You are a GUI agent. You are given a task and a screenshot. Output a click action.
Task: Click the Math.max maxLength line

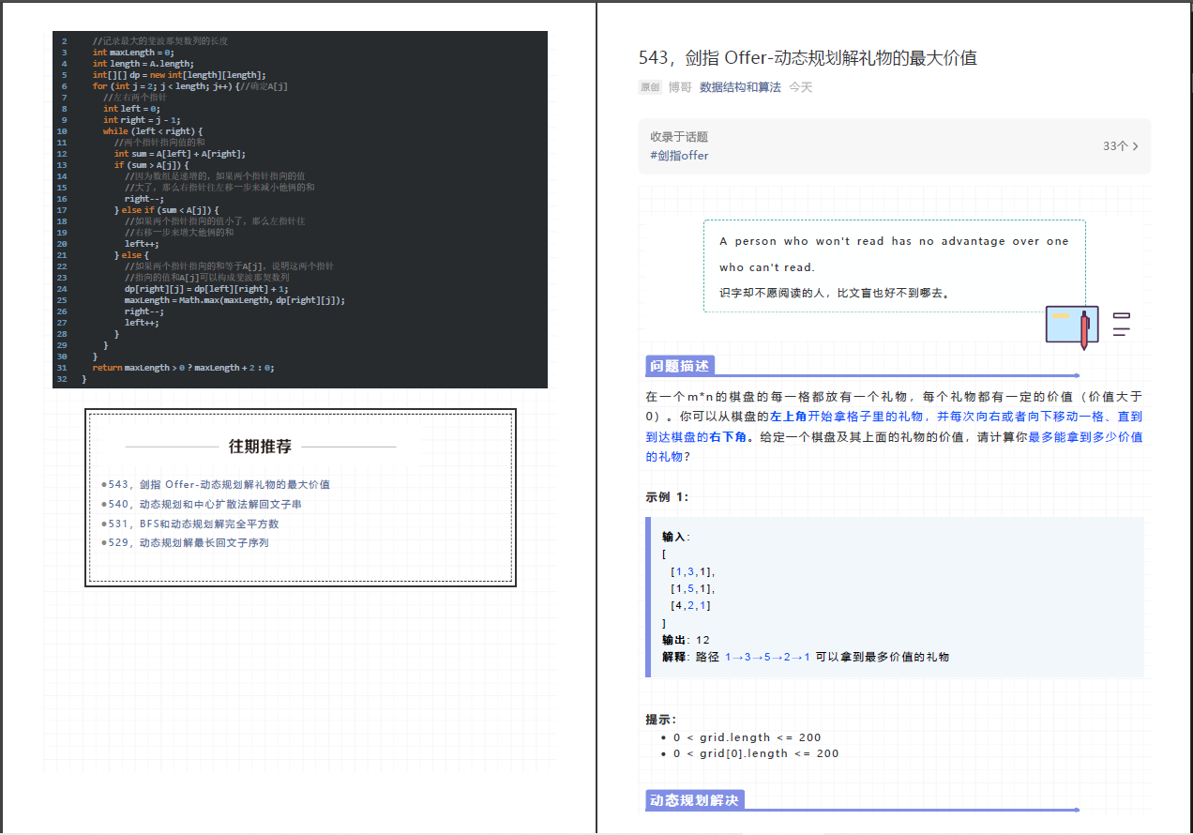click(x=234, y=300)
